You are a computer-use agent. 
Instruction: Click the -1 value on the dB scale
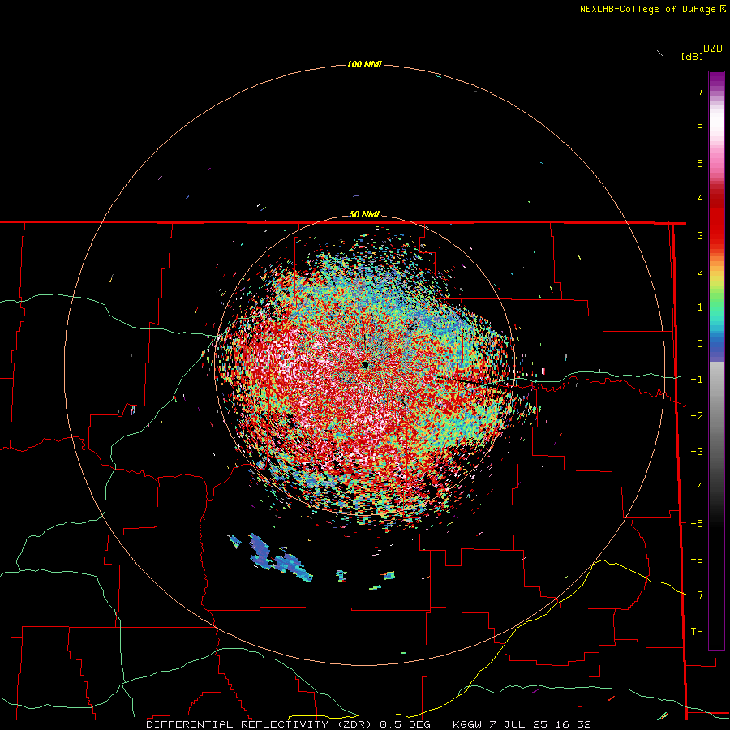697,380
